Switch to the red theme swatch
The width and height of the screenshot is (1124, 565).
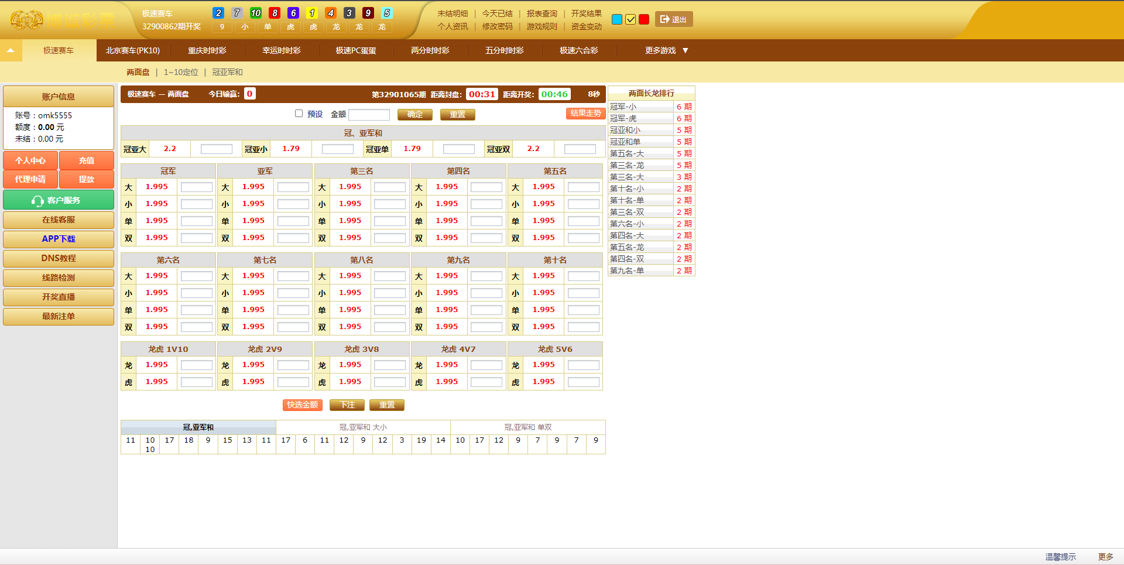click(644, 19)
